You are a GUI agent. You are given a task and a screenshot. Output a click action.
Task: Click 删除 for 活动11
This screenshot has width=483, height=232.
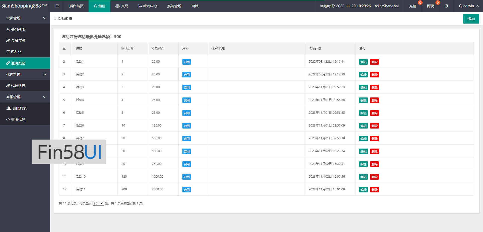375,190
